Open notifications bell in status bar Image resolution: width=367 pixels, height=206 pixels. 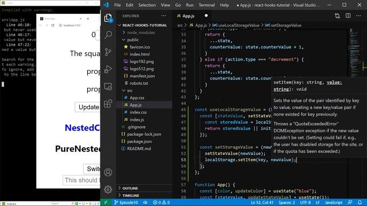tap(360, 202)
